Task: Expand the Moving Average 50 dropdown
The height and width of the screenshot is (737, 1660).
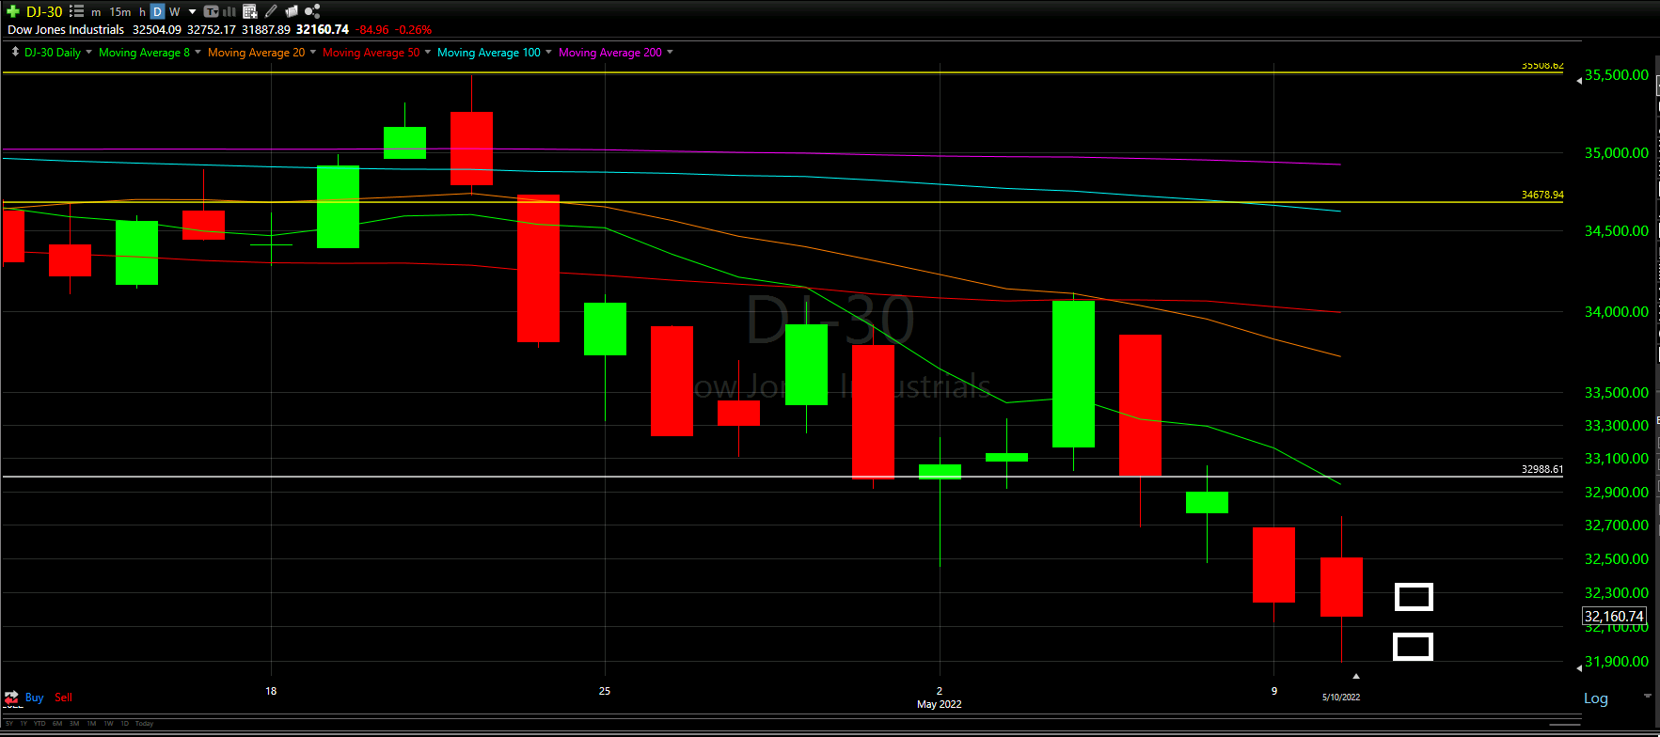Action: tap(428, 52)
